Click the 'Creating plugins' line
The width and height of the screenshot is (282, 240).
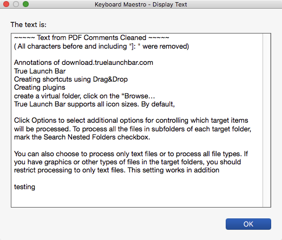[x=40, y=88]
